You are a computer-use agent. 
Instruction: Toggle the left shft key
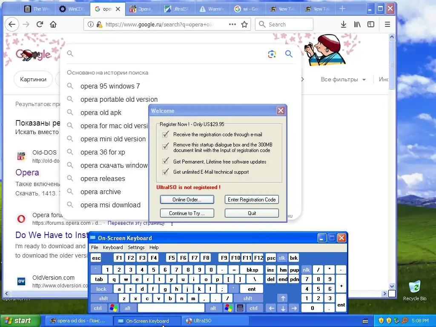[x=103, y=298]
